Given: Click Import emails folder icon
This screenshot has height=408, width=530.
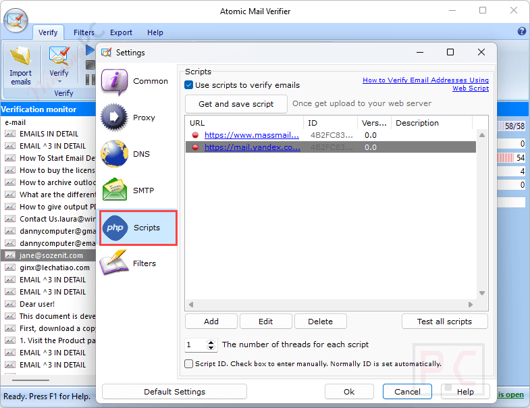Looking at the screenshot, I should (x=20, y=57).
